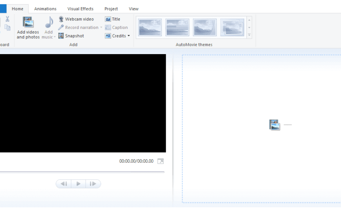This screenshot has width=341, height=213.
Task: Click the next frame button
Action: [x=93, y=184]
